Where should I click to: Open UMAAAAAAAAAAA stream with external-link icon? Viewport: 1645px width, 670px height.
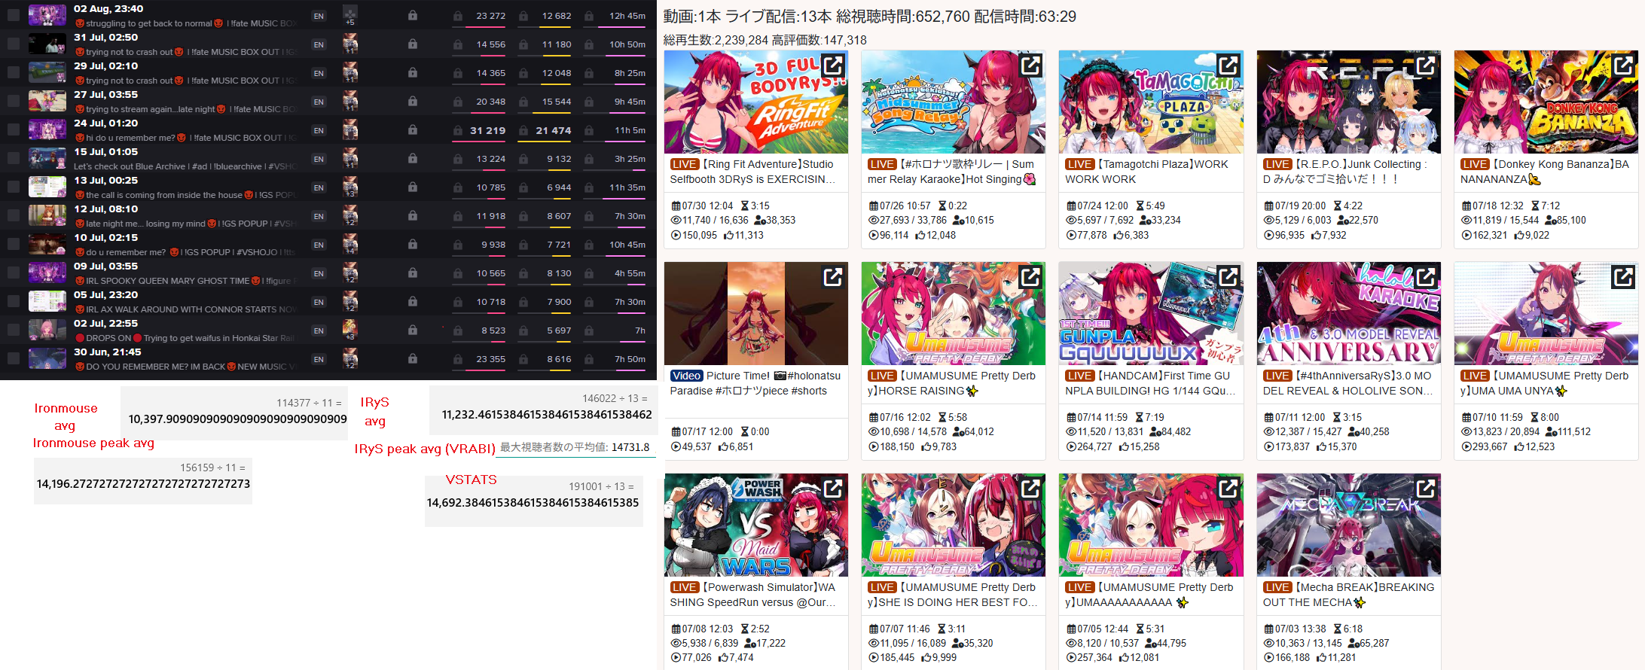(1228, 489)
